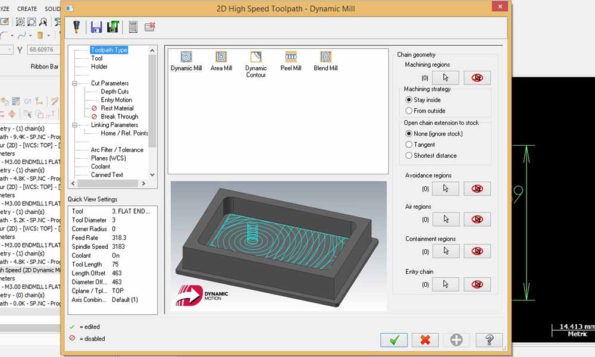Click the blue floppy save parameters icon
Image resolution: width=595 pixels, height=357 pixels.
click(96, 27)
